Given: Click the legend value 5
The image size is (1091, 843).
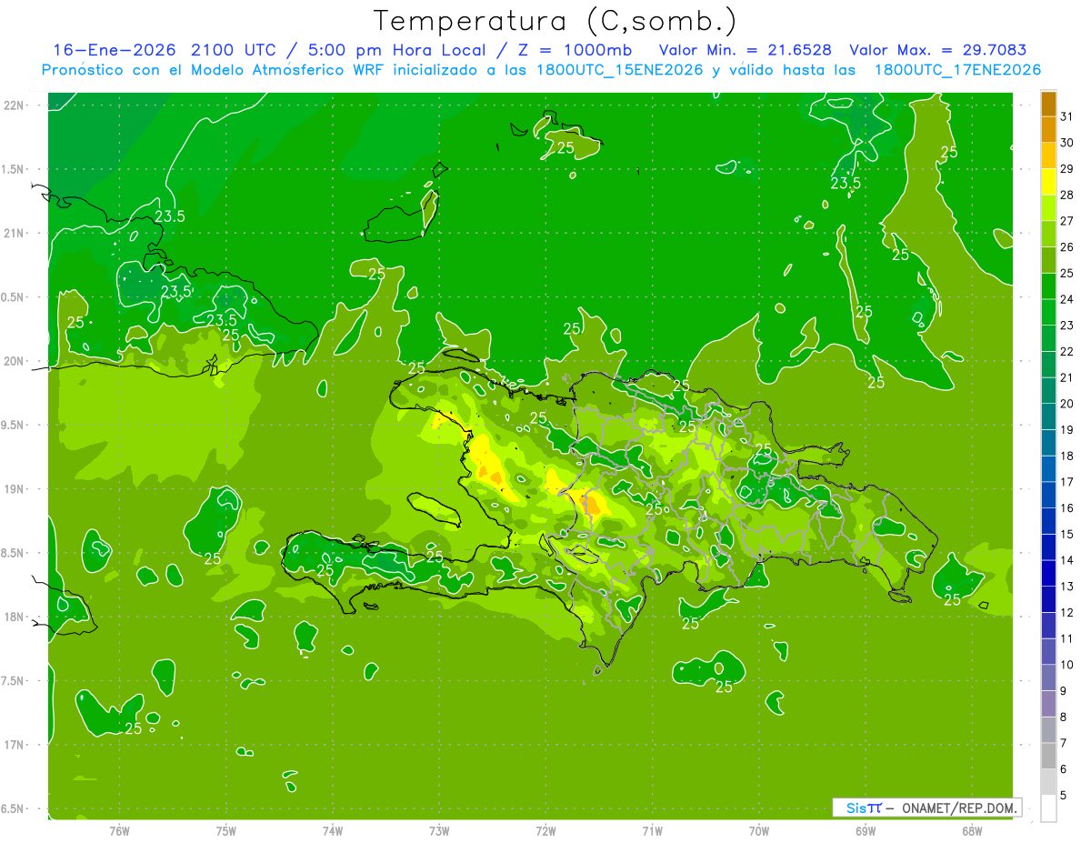Looking at the screenshot, I should tap(1064, 796).
